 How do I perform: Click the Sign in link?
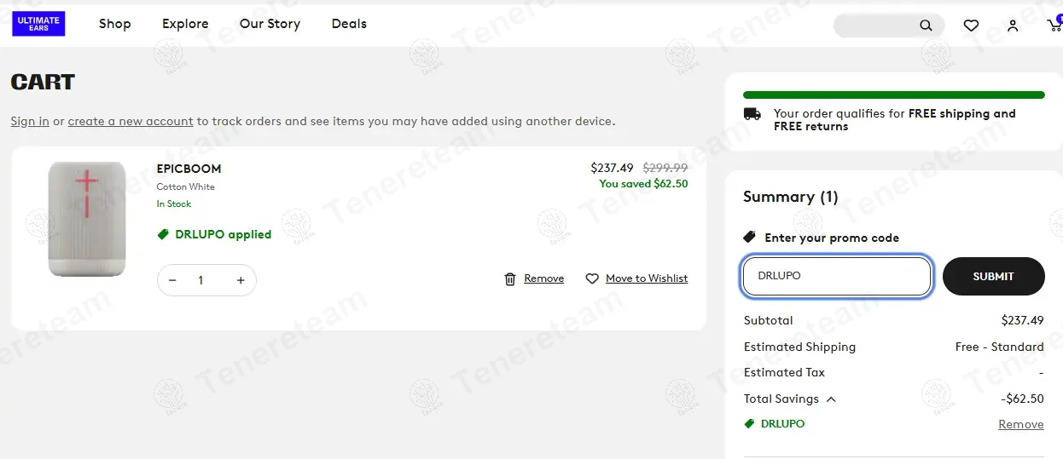point(30,121)
